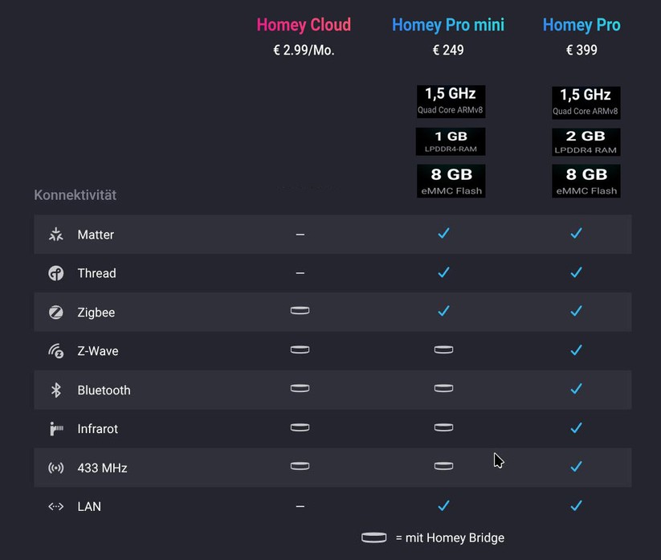Image resolution: width=661 pixels, height=560 pixels.
Task: Click the Bluetooth icon
Action: tap(55, 390)
